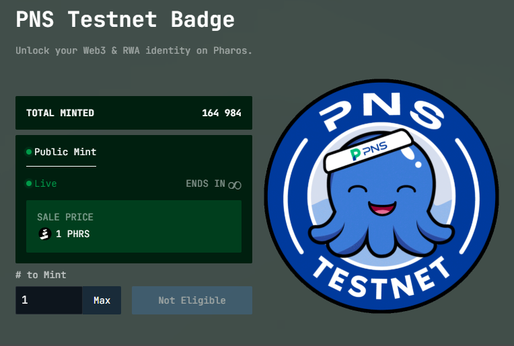
Task: Click the minted count 164 984
Action: 221,113
